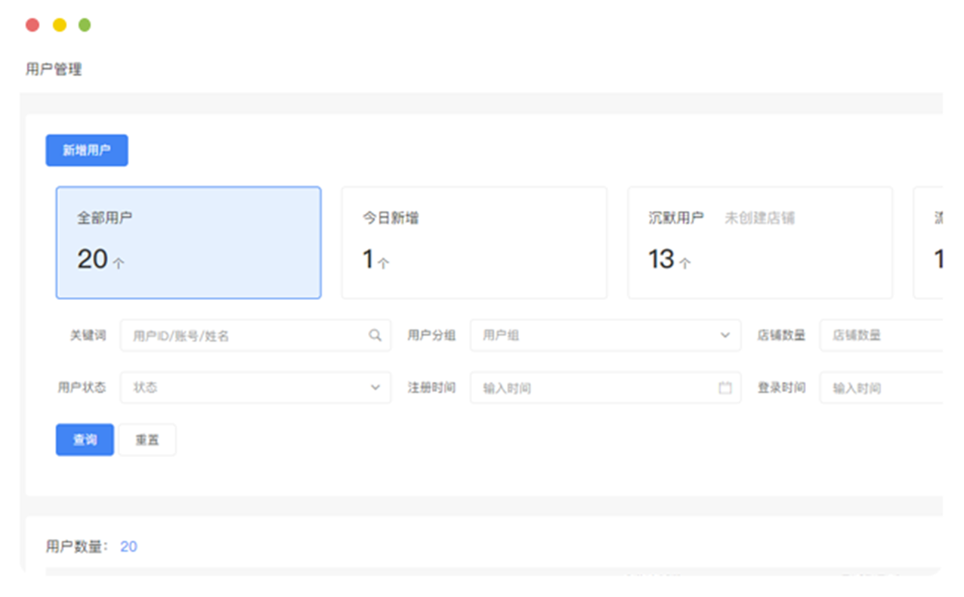Focus the 登录时间 time input
Image resolution: width=964 pixels, height=597 pixels.
[880, 388]
